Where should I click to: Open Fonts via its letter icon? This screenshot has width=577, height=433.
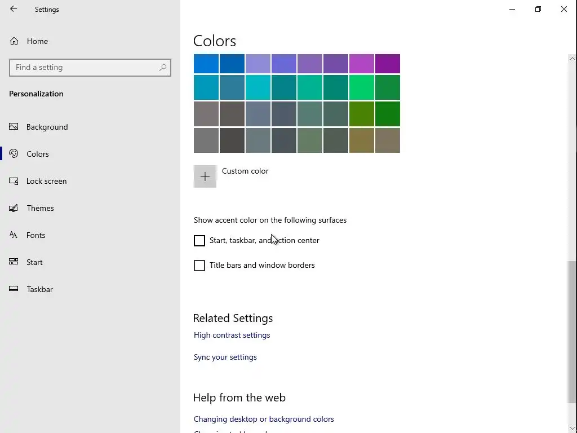14,235
